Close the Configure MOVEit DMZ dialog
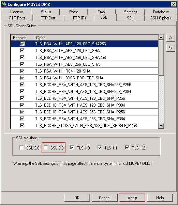Screen dimensions: 178x205 click(x=174, y=4)
